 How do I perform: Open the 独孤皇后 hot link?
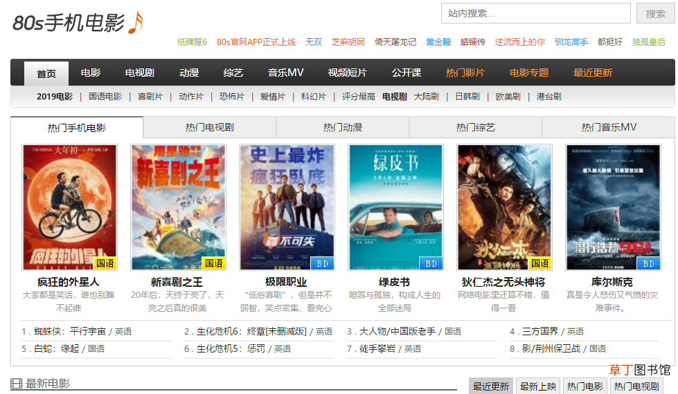649,42
